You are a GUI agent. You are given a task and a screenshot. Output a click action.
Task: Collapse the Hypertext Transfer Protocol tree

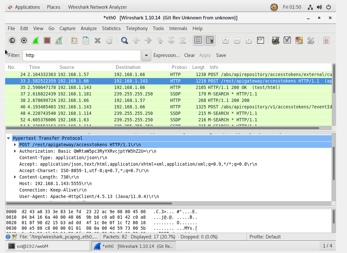[x=8, y=138]
